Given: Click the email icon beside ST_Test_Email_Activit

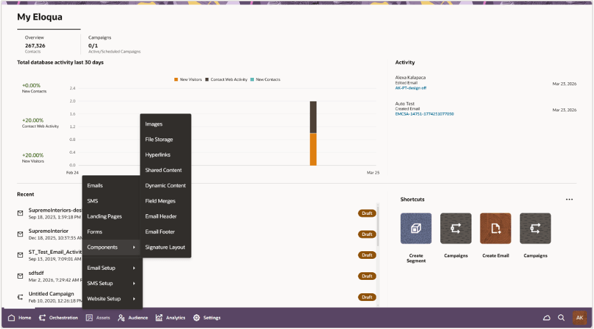Looking at the screenshot, I should [x=20, y=255].
